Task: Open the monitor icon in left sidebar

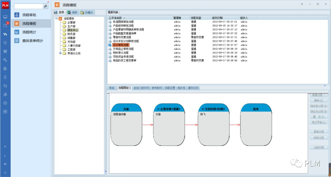Action: [x=5, y=17]
